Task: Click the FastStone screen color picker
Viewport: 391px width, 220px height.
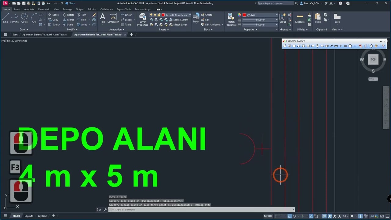Action: coord(331,46)
